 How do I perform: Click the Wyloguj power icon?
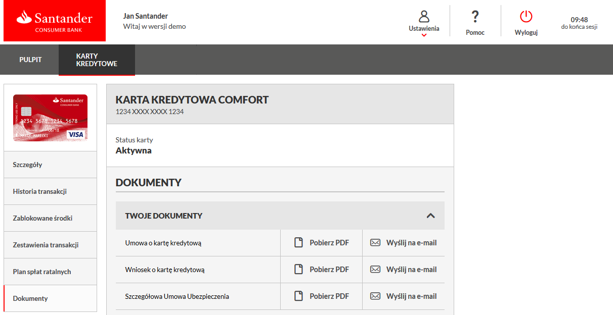(526, 17)
